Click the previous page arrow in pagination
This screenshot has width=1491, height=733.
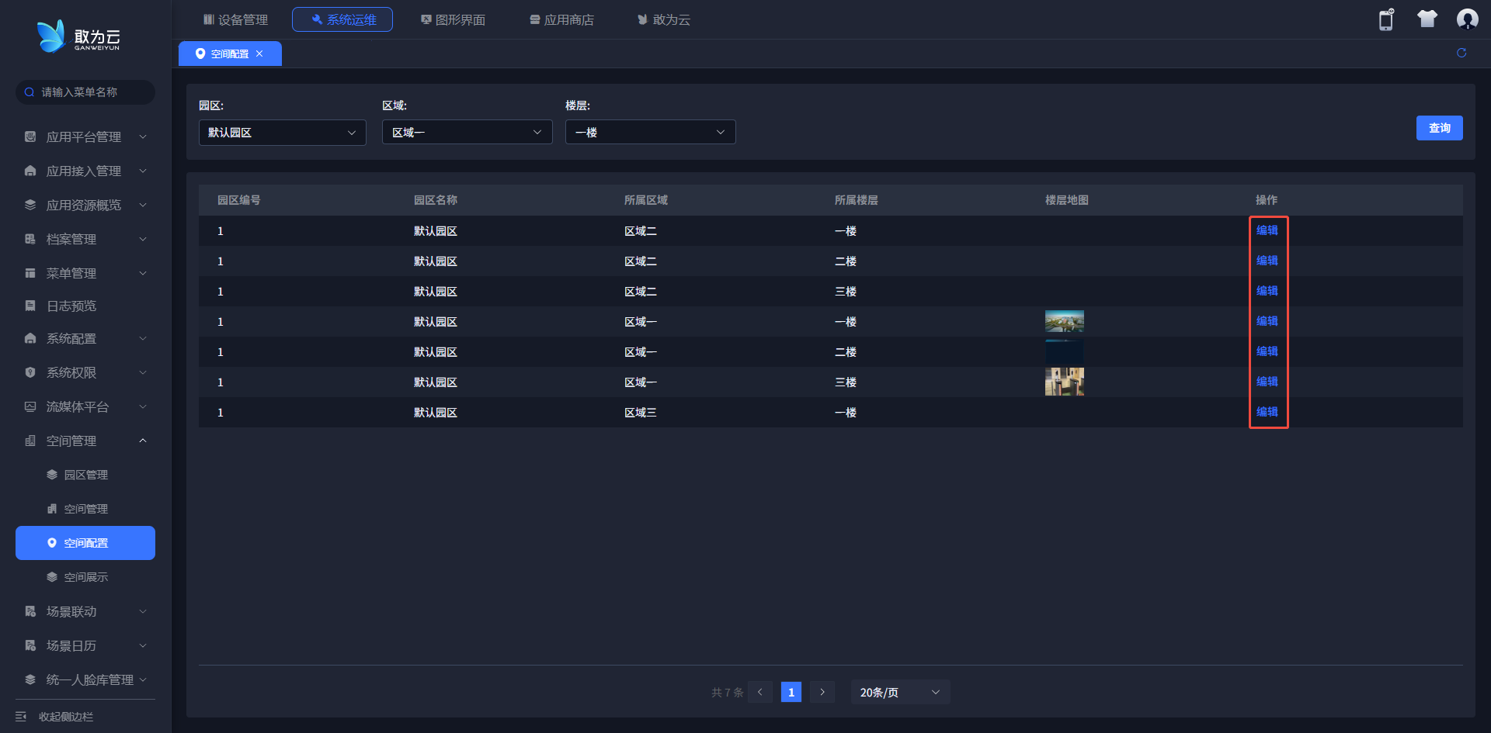coord(760,692)
